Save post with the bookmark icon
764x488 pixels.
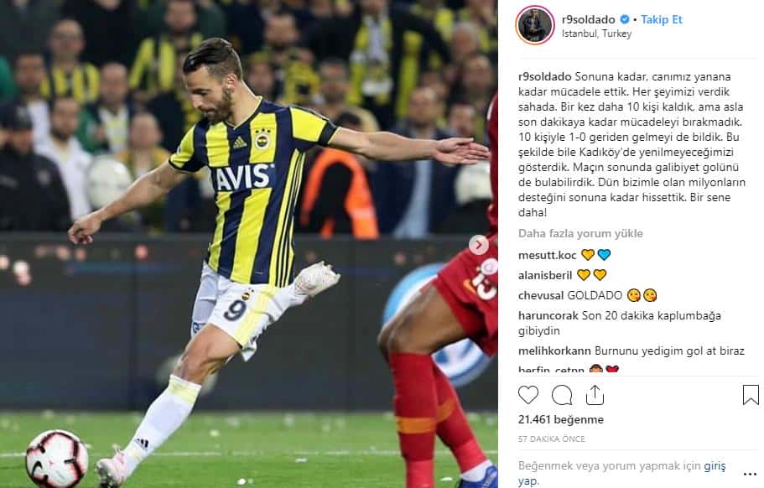[x=751, y=394]
